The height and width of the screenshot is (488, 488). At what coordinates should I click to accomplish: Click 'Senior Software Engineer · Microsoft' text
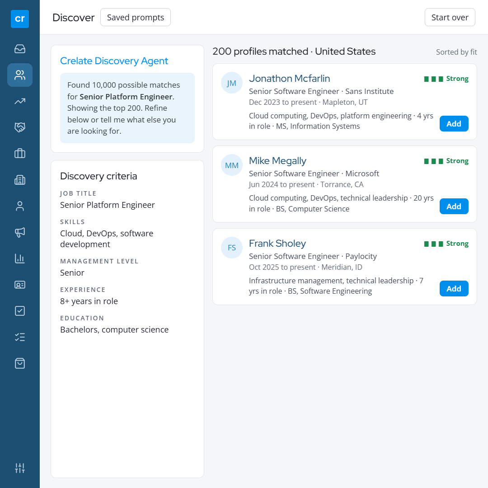pos(314,174)
